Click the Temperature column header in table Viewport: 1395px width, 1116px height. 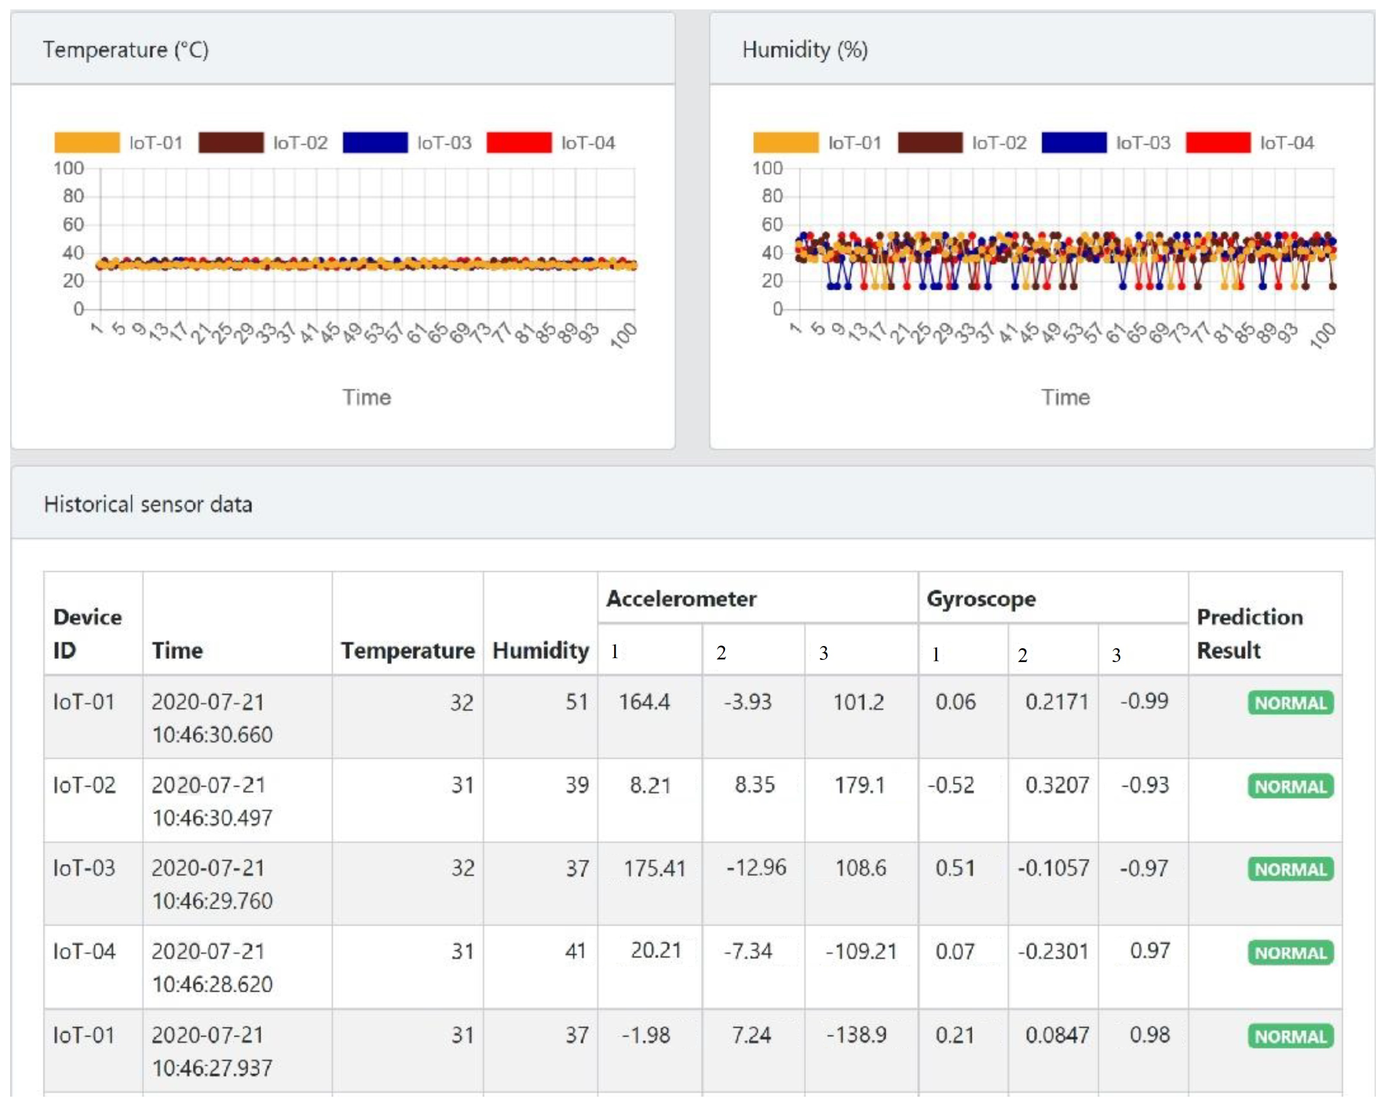pos(408,650)
